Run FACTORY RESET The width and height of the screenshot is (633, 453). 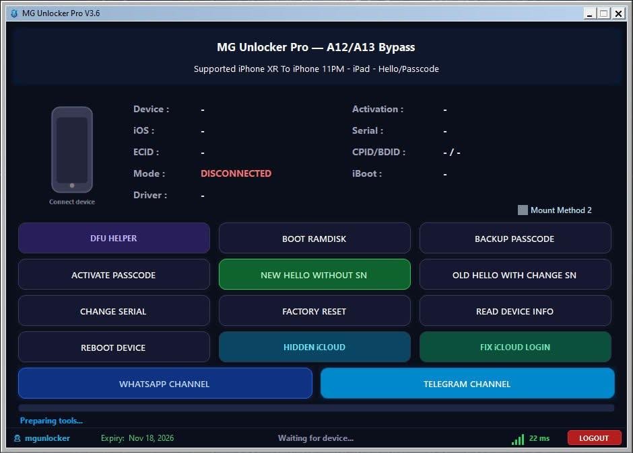(314, 311)
